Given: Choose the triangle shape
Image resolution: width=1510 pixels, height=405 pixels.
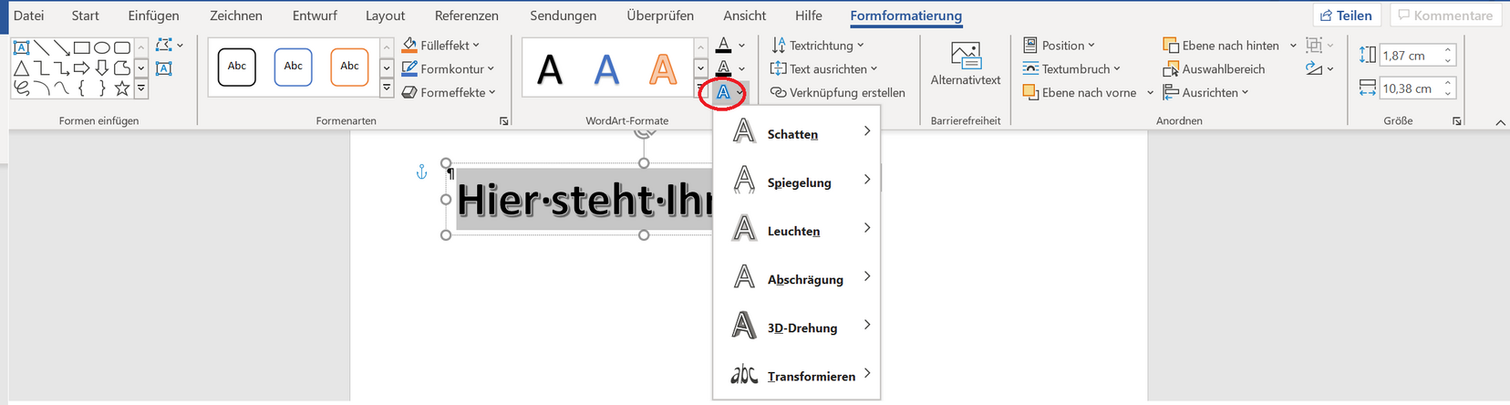Looking at the screenshot, I should 21,68.
